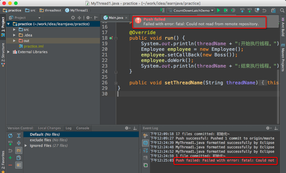Show local history clock icon
This screenshot has height=173, width=286.
pos(257,10)
